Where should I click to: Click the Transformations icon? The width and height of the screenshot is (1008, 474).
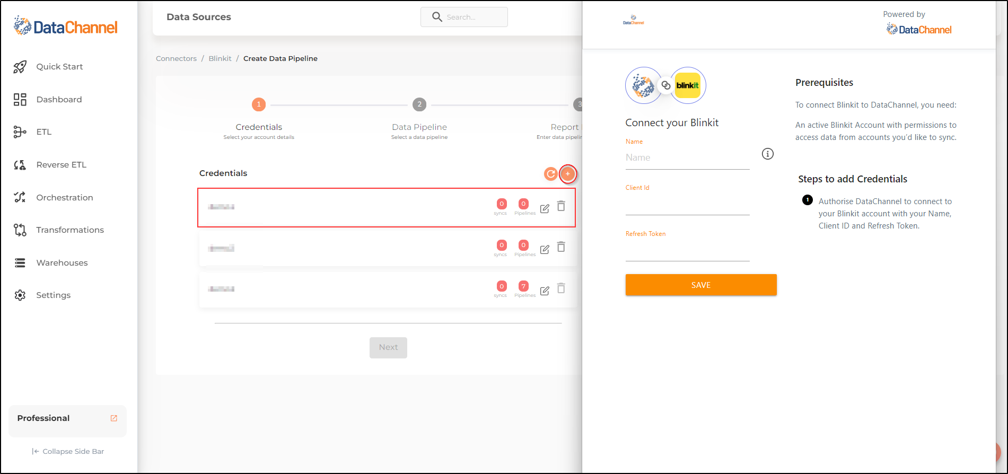pos(20,230)
